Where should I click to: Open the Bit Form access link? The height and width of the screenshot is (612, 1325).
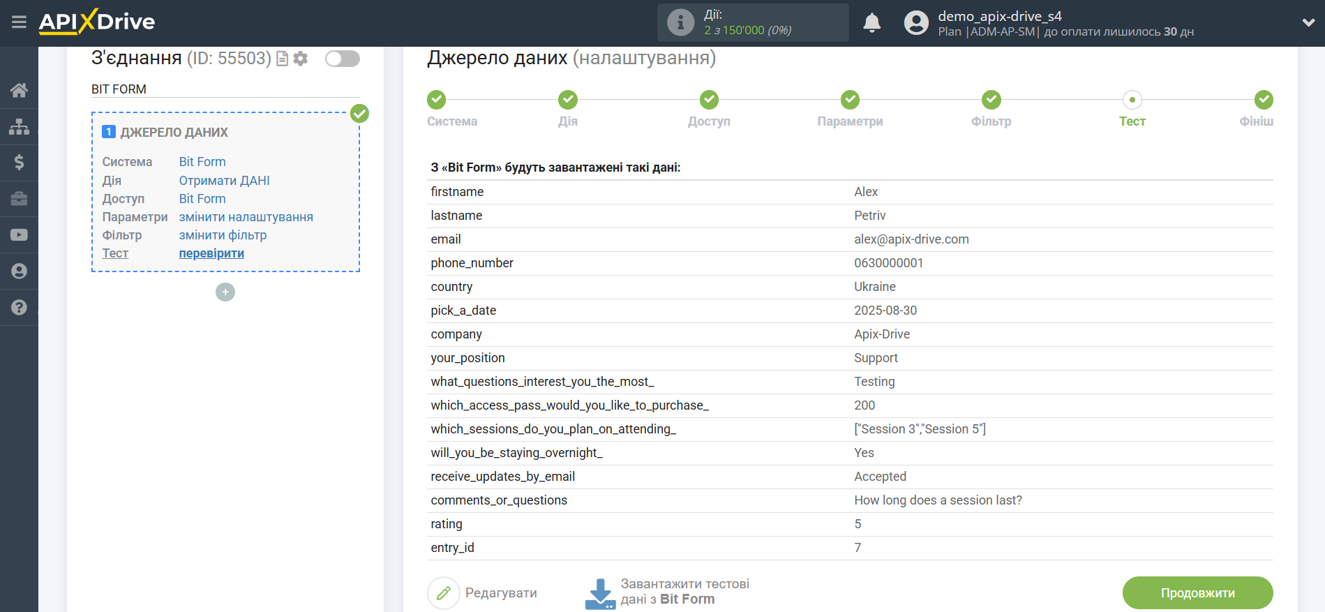[x=202, y=199]
